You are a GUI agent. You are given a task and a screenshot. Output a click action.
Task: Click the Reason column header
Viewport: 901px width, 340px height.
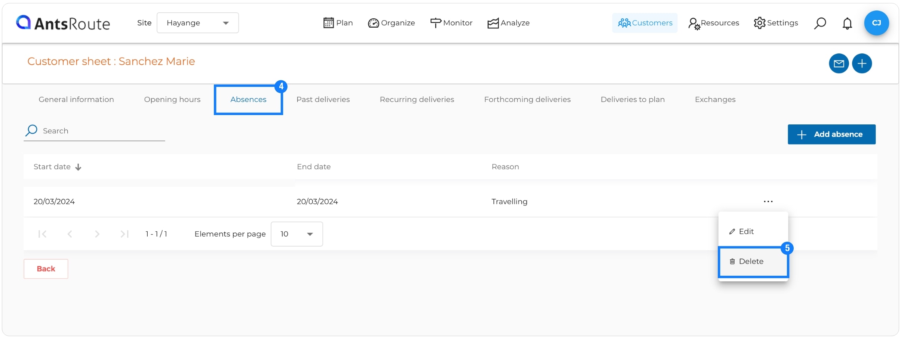[x=505, y=167]
